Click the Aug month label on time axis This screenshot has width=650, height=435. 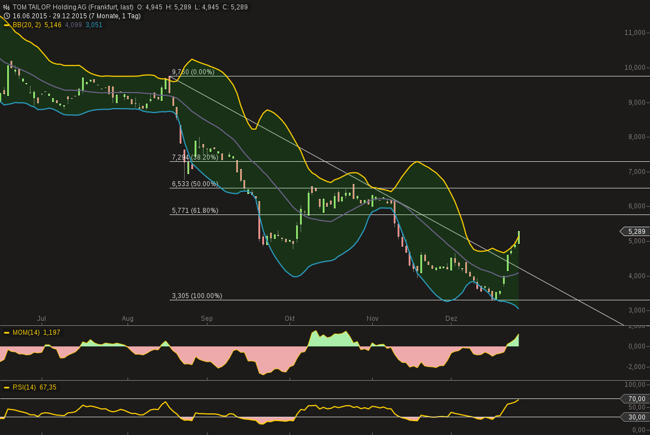[128, 319]
